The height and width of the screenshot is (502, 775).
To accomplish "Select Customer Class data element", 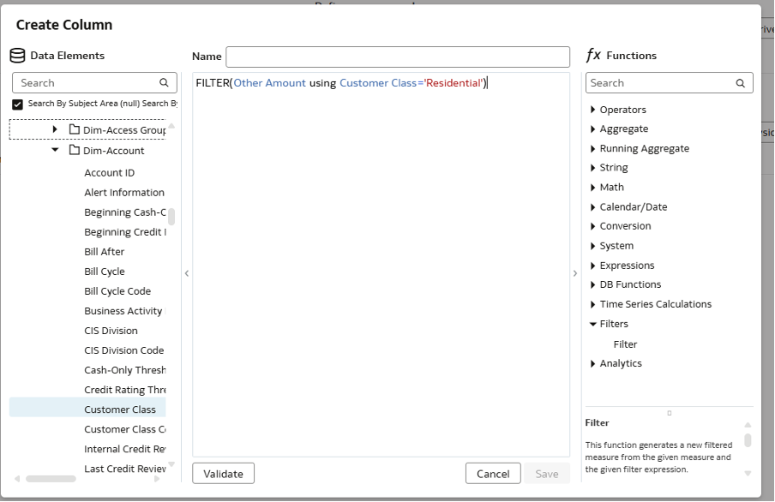I will coord(120,409).
